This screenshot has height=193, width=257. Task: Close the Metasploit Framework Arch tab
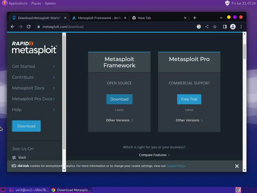coord(125,18)
